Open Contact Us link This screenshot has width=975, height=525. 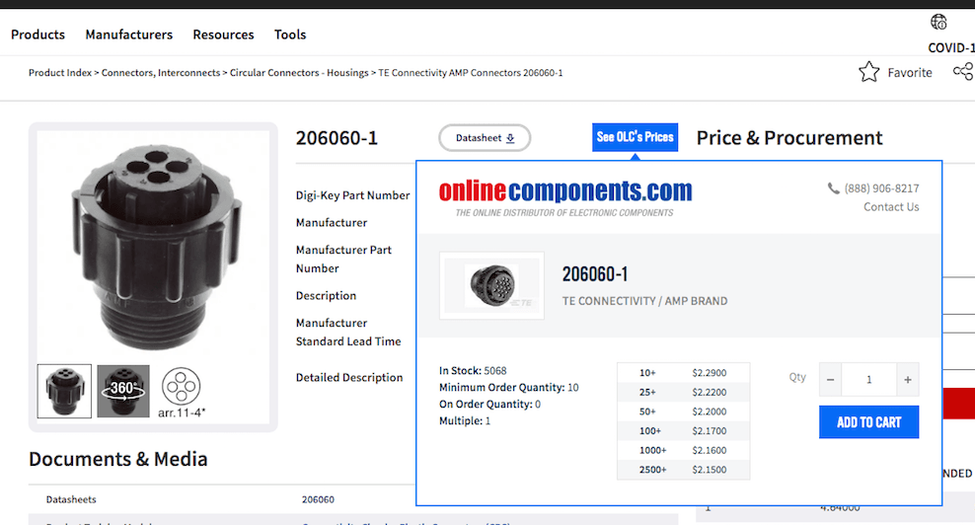click(891, 207)
